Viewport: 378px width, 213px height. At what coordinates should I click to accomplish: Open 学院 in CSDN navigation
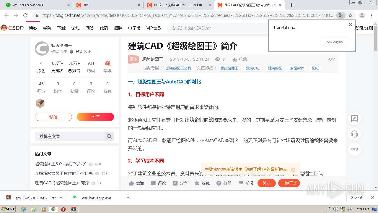click(47, 28)
